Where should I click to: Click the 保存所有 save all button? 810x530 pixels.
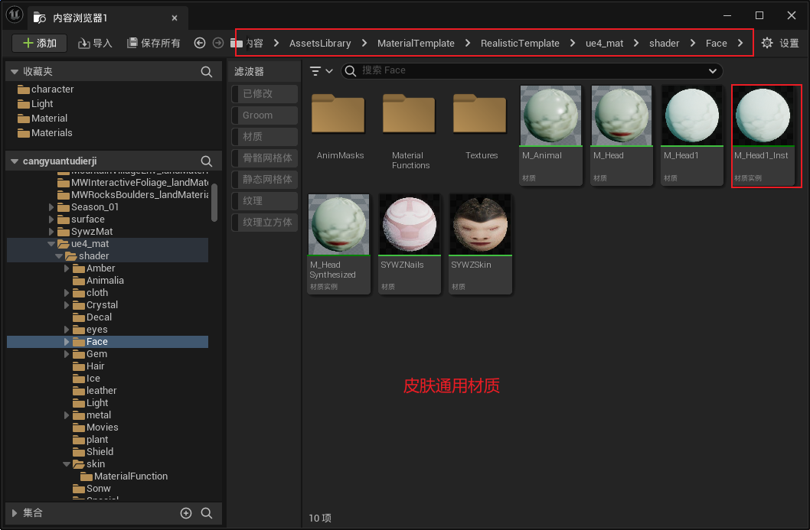154,44
